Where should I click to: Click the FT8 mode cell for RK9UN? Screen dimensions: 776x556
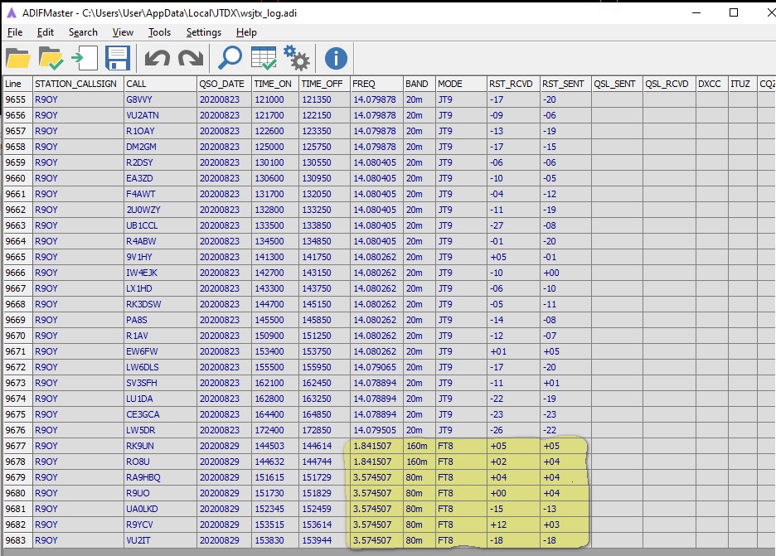tap(445, 446)
